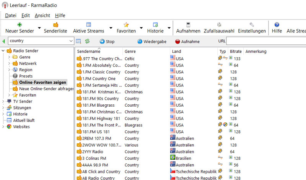Click the Neuer Sender toolbar icon
Image resolution: width=306 pixels, height=180 pixels.
(x=20, y=25)
